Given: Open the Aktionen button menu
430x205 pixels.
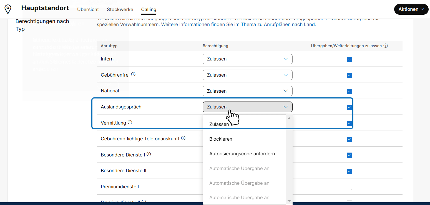Looking at the screenshot, I should [x=411, y=9].
